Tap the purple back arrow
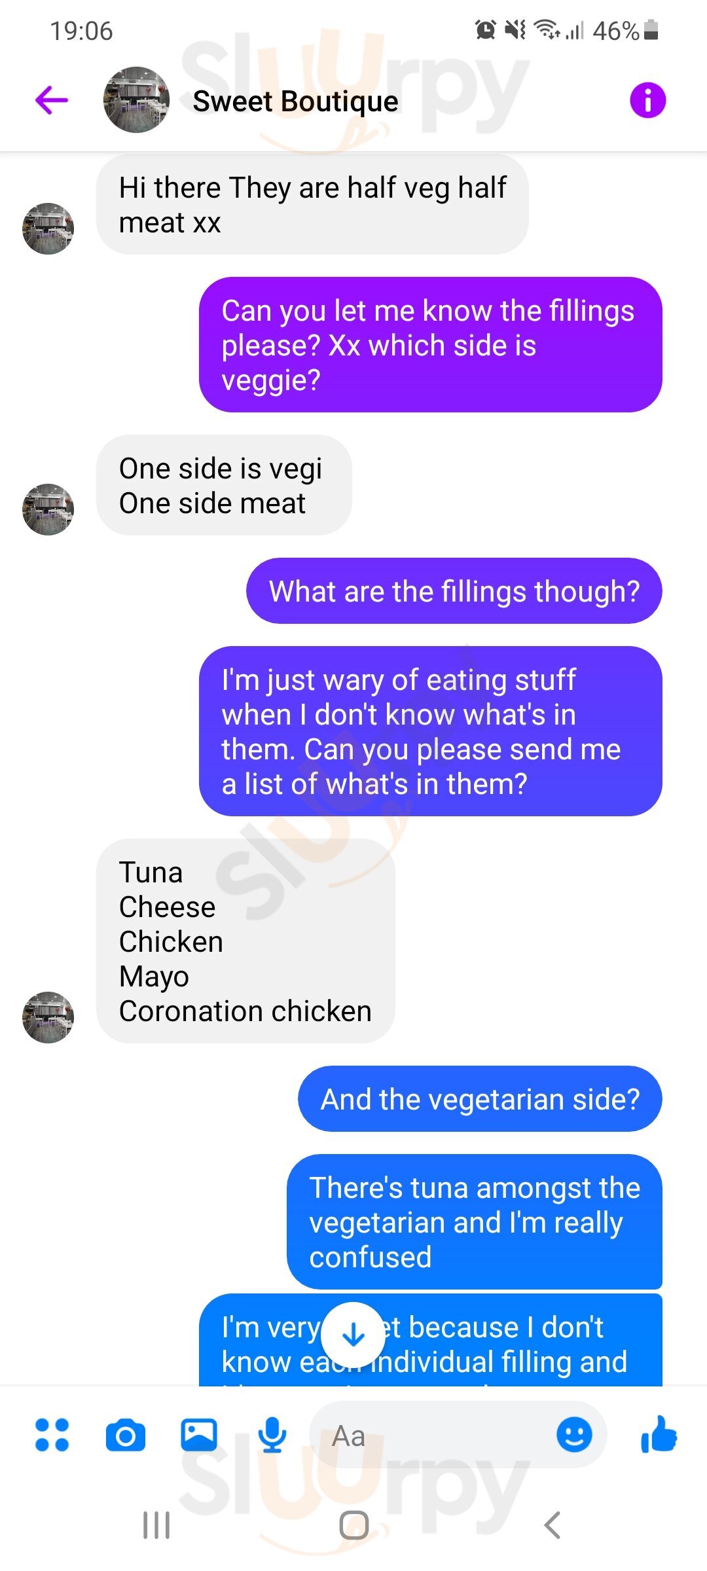707x1571 pixels. (52, 101)
